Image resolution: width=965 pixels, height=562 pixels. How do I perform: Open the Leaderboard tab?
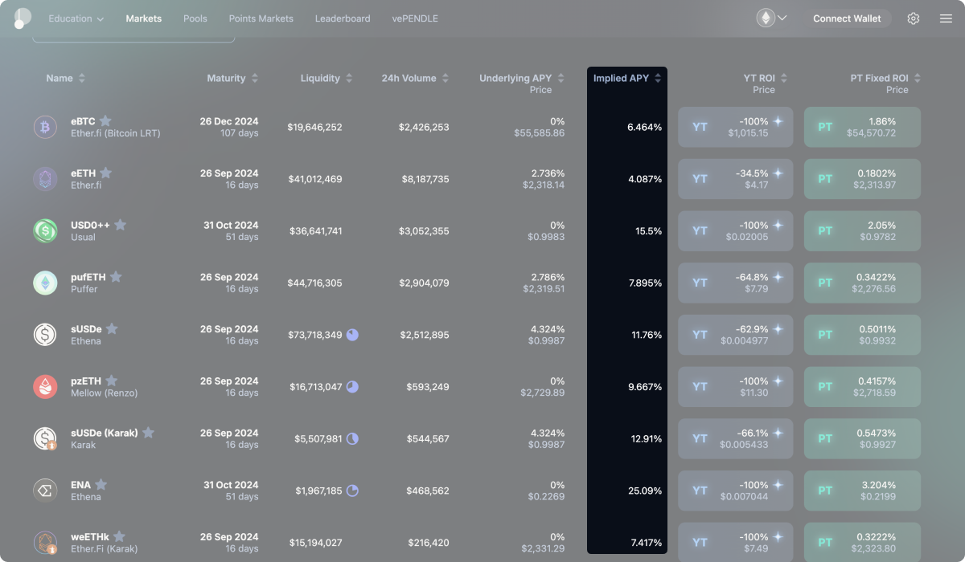343,18
